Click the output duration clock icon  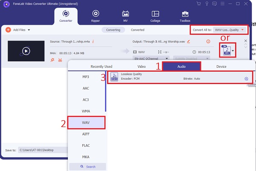coord(194,52)
